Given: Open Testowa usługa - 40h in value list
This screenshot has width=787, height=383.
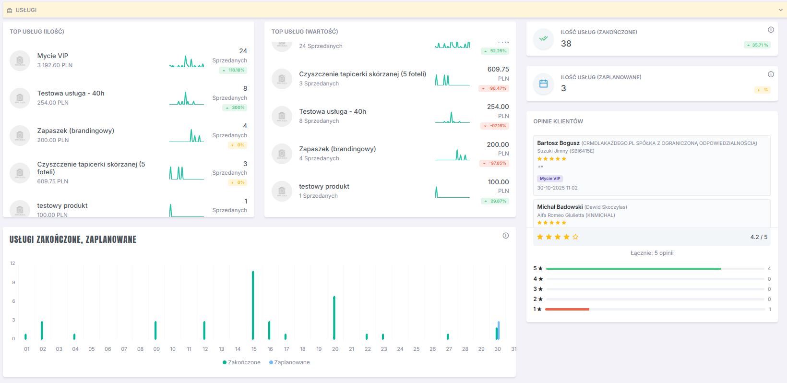Looking at the screenshot, I should tap(332, 111).
